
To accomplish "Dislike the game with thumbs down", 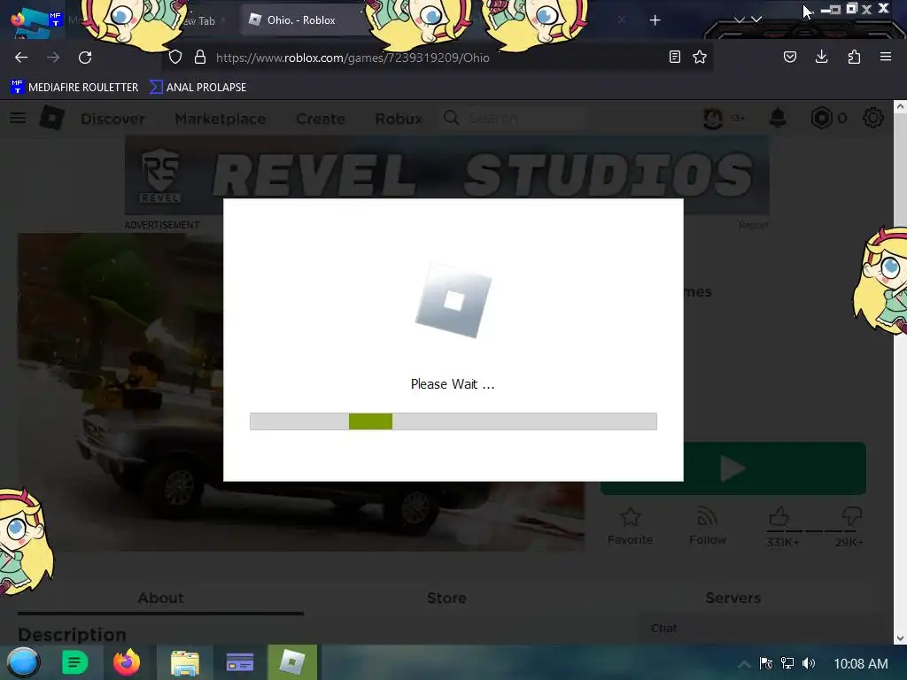I will (852, 516).
